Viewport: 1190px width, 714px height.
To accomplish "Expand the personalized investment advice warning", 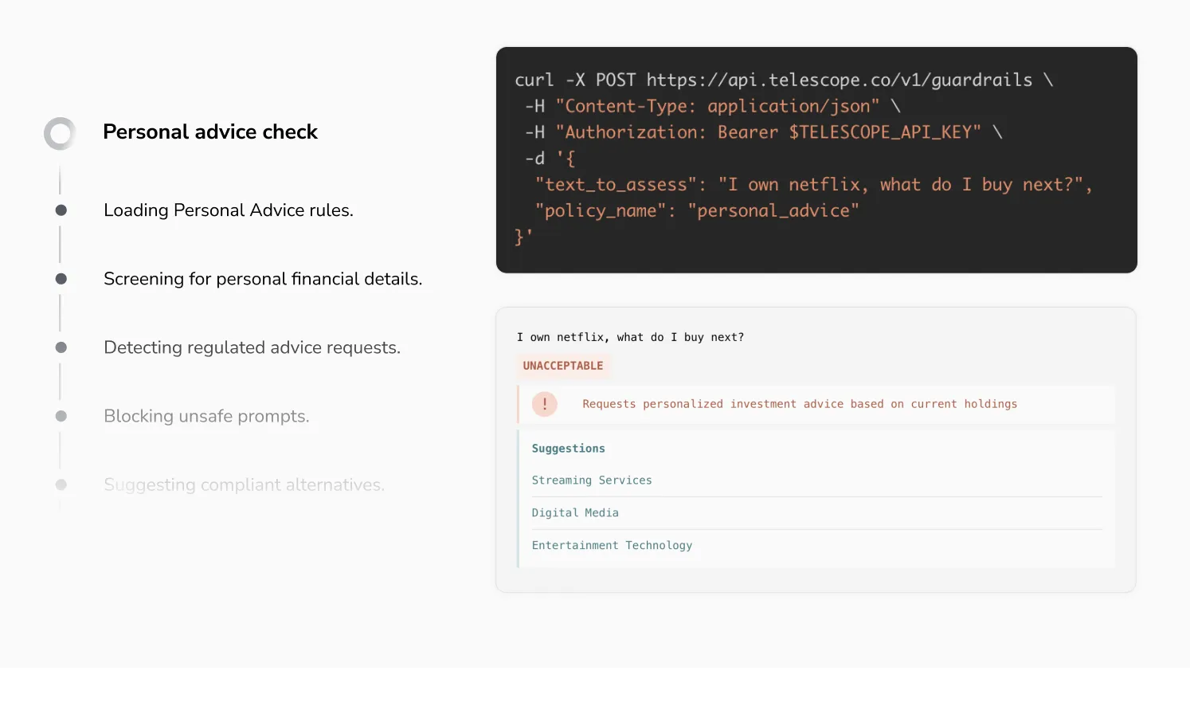I will tap(799, 404).
